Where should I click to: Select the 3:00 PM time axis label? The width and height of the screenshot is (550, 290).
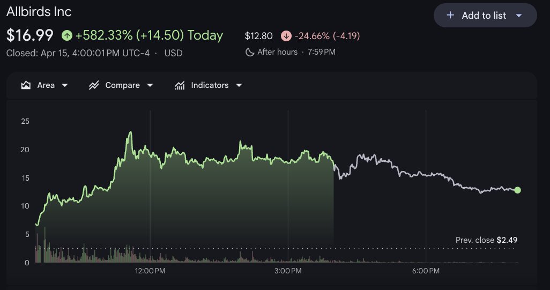click(288, 271)
